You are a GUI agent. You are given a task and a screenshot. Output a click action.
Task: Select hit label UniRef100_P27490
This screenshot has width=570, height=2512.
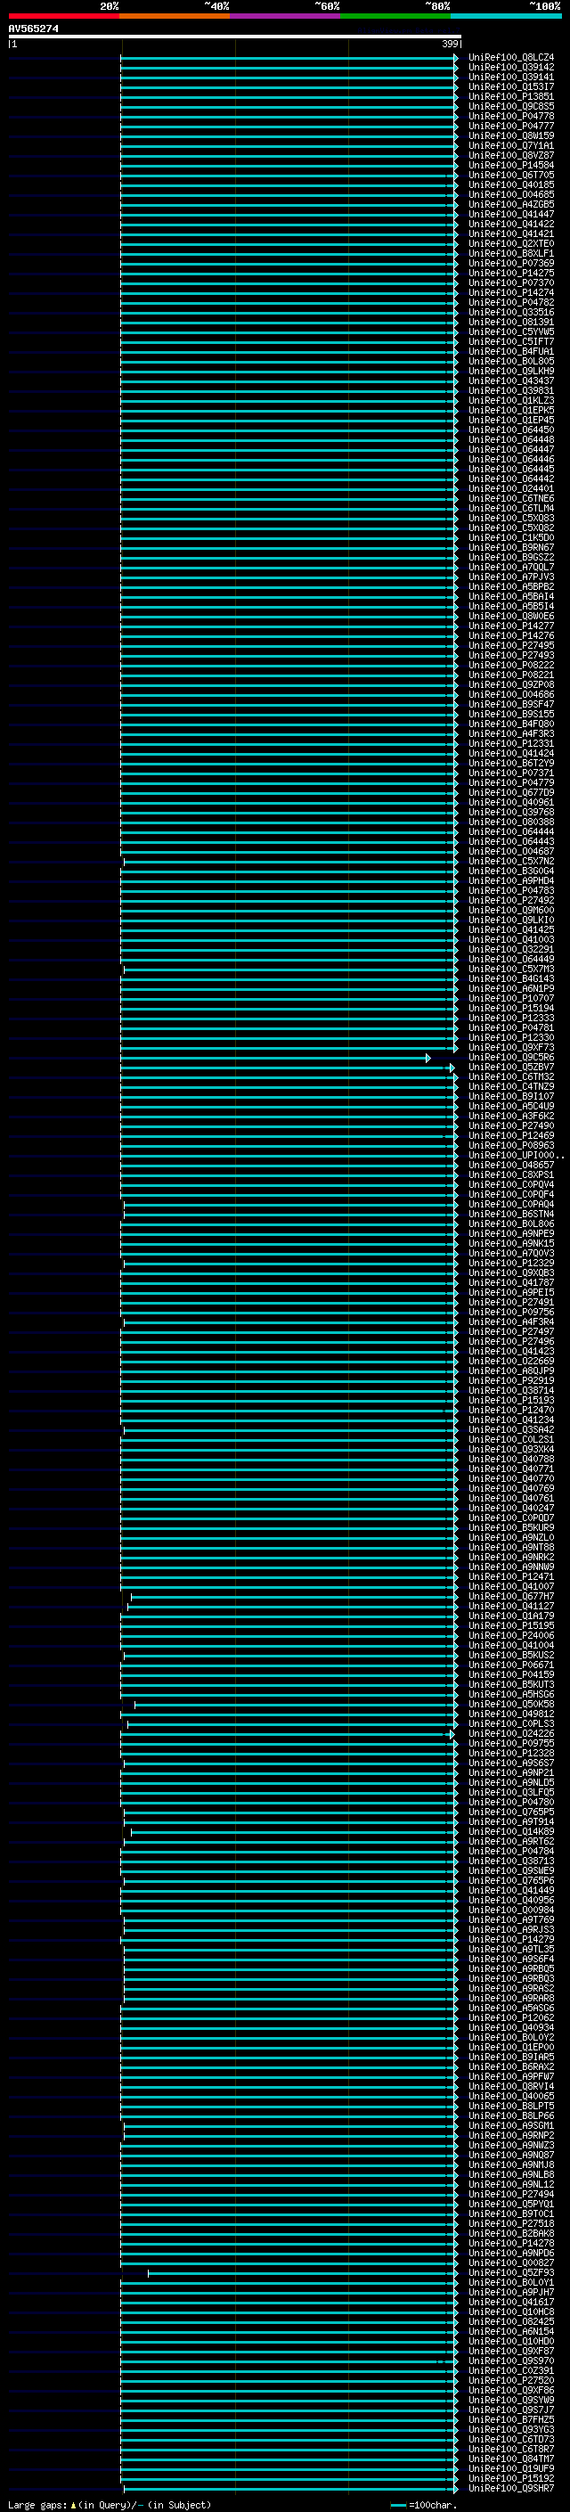(x=511, y=1126)
